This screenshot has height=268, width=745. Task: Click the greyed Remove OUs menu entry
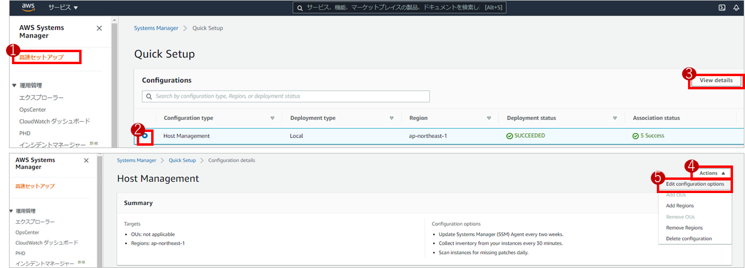point(680,216)
